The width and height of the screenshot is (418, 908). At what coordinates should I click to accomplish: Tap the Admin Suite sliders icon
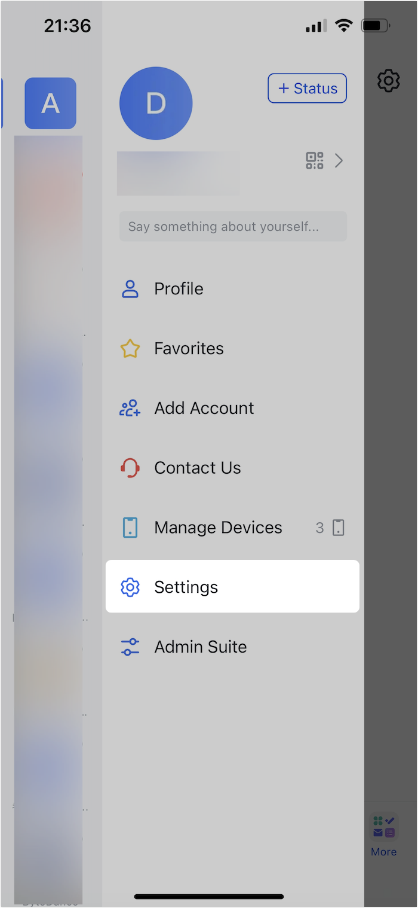coord(130,647)
